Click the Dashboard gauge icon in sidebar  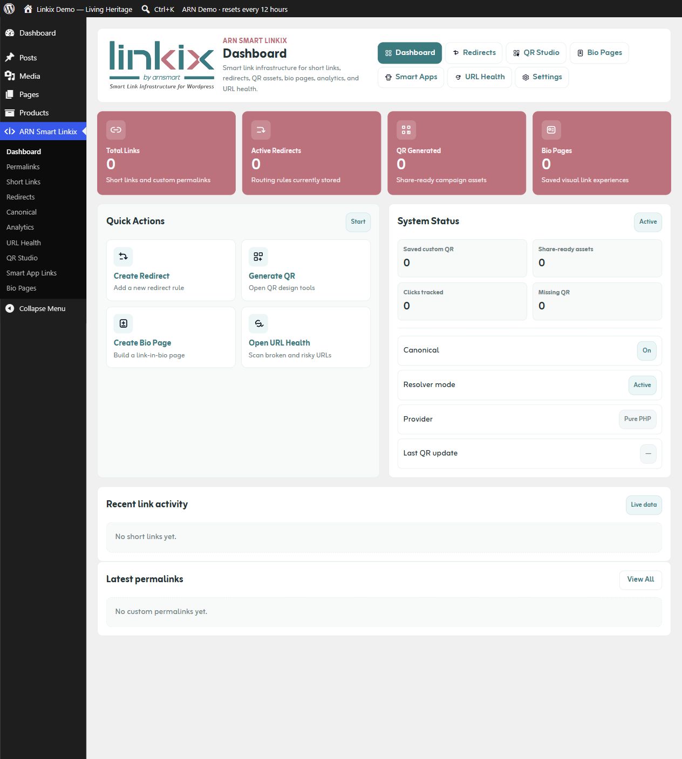[x=10, y=33]
